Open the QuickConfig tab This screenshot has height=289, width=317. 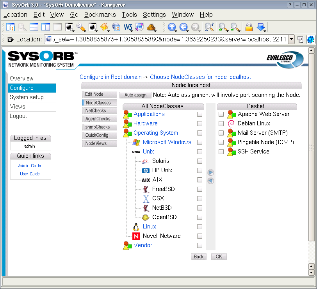pos(100,135)
